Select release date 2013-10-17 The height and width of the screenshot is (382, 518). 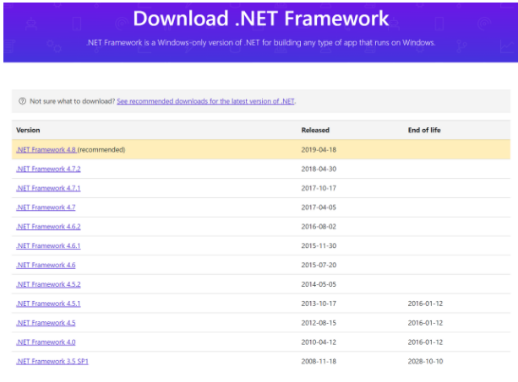319,304
